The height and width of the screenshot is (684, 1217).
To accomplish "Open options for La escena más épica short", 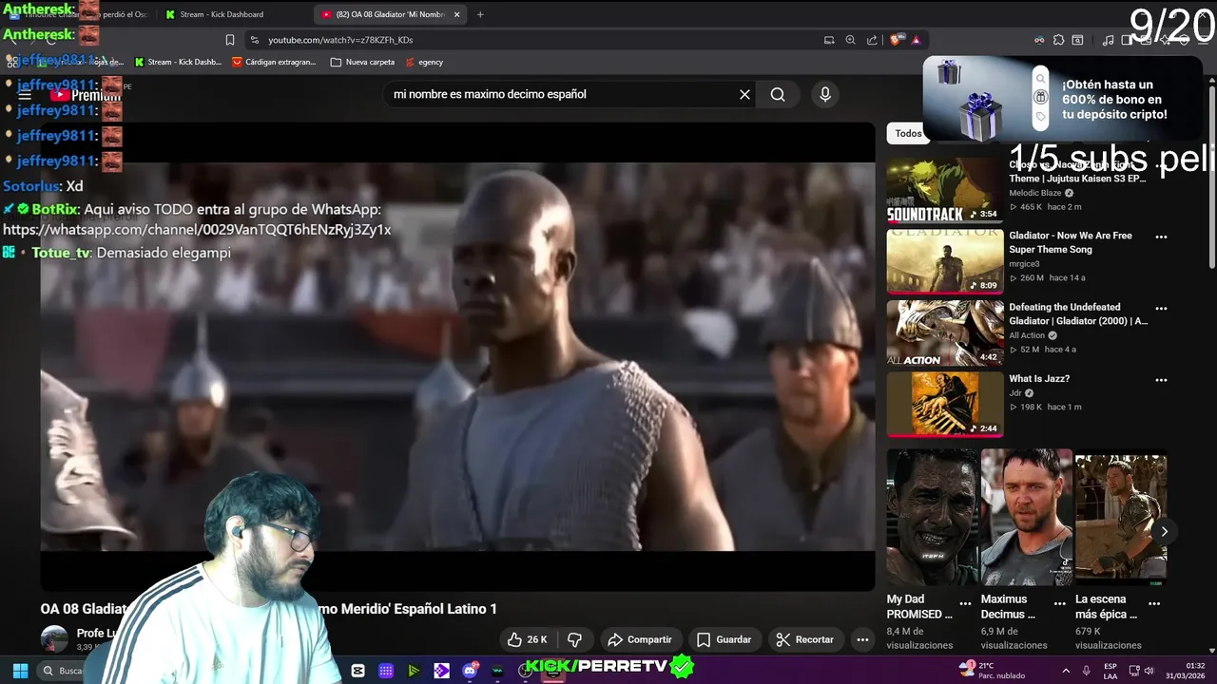I will pyautogui.click(x=1153, y=603).
